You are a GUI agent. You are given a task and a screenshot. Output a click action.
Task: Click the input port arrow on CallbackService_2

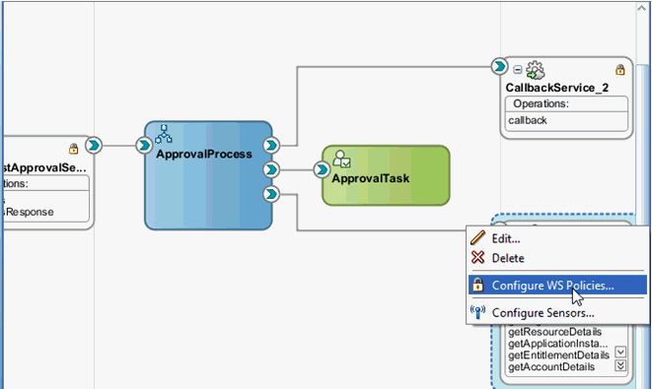click(499, 66)
